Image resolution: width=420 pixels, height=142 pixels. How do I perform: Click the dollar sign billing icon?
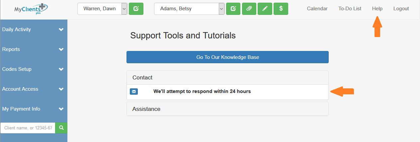tap(281, 9)
